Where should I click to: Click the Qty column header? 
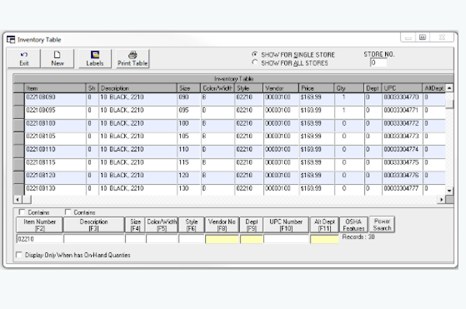click(349, 89)
